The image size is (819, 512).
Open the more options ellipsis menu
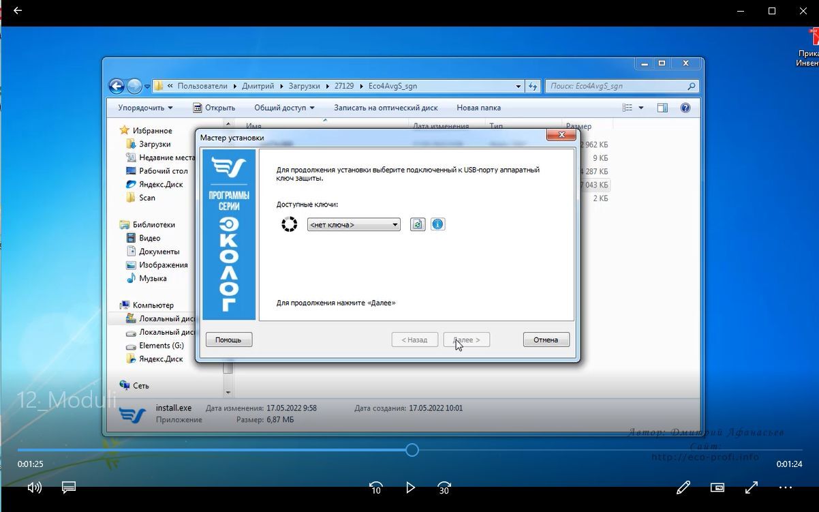click(x=786, y=487)
